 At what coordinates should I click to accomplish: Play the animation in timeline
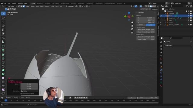[x=82, y=98]
